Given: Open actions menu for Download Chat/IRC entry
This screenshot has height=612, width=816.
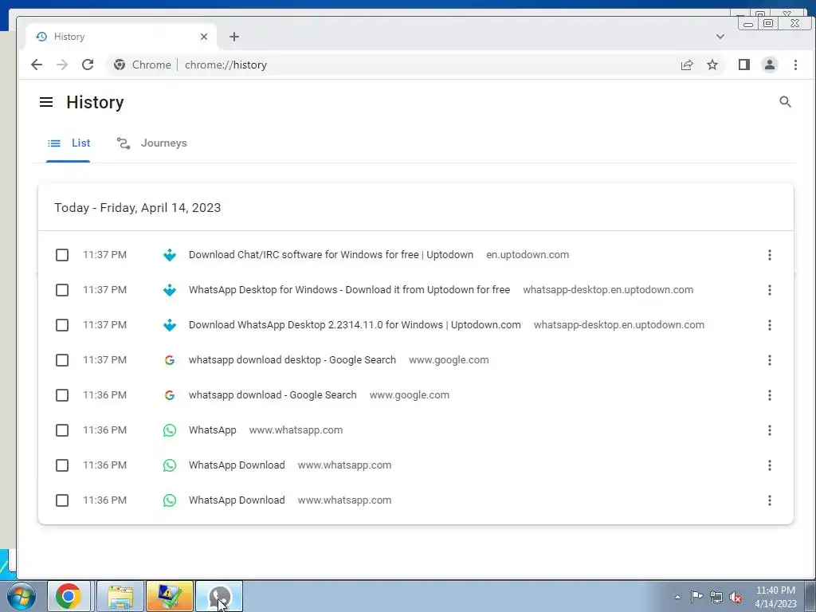Looking at the screenshot, I should click(x=769, y=255).
